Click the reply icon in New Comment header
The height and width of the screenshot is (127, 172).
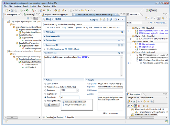(119, 53)
